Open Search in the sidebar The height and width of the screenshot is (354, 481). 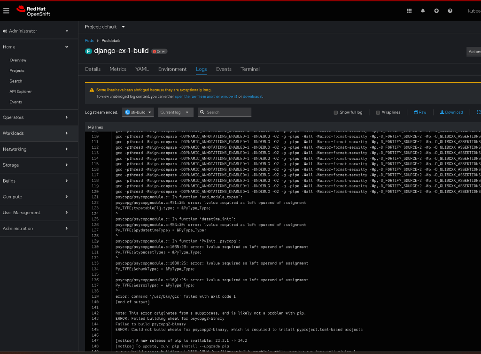16,81
